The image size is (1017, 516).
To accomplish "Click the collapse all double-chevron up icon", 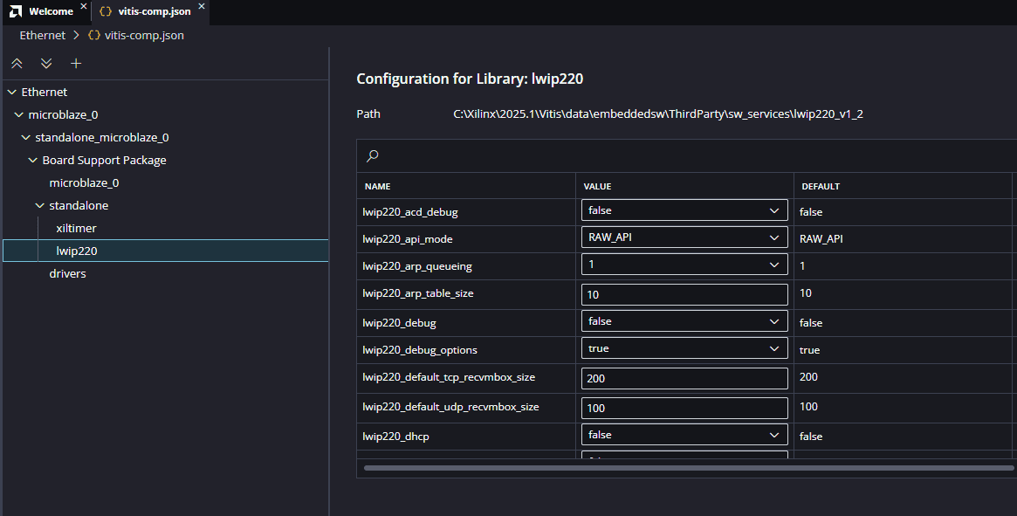I will (x=17, y=64).
